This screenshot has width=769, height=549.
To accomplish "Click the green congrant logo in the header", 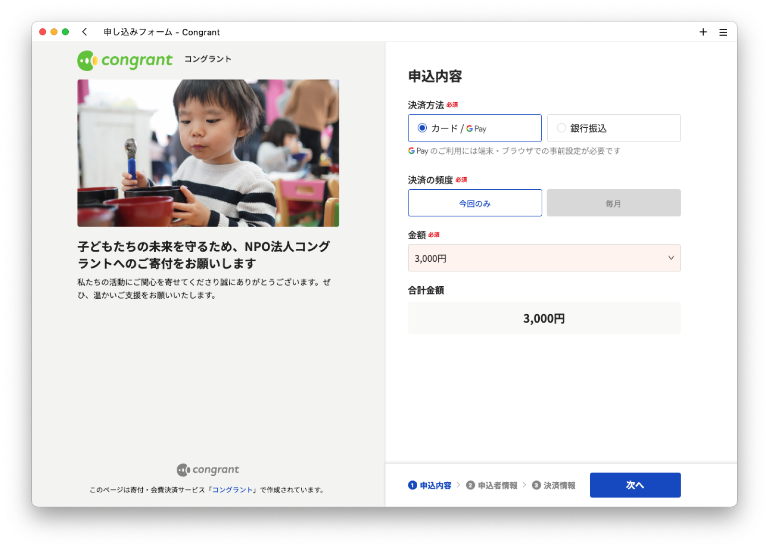I will [125, 61].
